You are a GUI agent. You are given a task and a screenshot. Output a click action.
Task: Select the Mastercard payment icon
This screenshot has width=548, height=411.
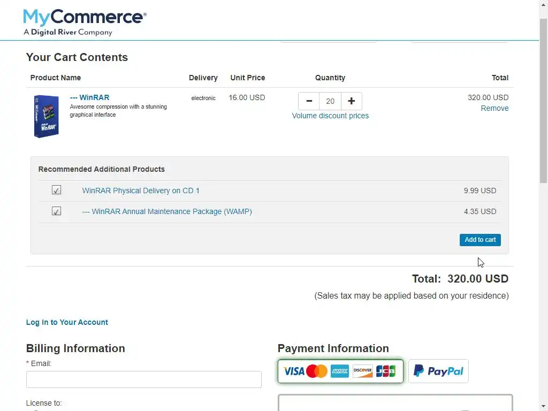point(317,371)
